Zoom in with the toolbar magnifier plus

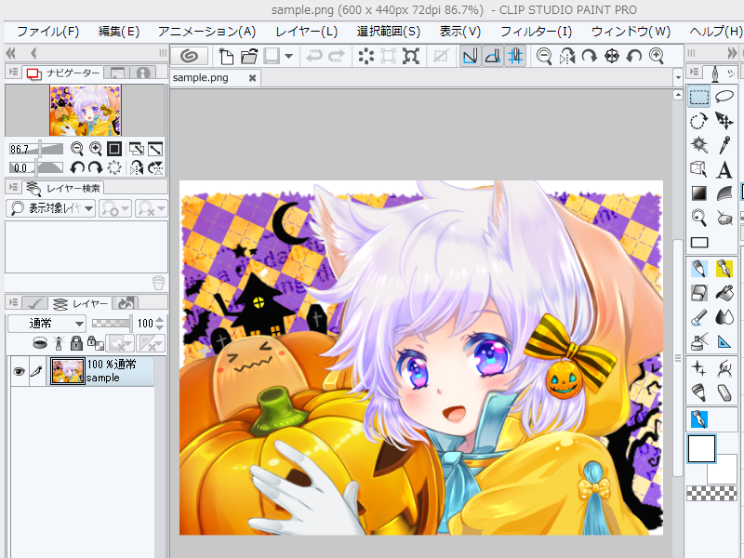(x=657, y=56)
